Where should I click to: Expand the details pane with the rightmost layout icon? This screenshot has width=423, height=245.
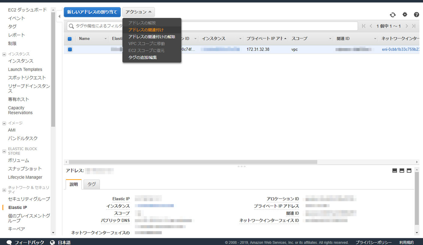pos(409,170)
